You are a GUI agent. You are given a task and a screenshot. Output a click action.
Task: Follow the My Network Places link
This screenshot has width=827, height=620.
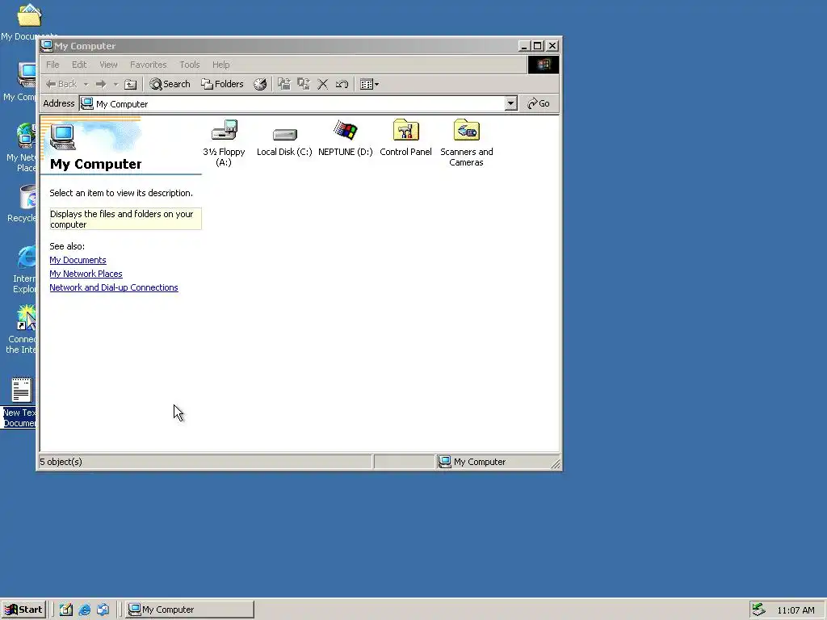tap(86, 274)
